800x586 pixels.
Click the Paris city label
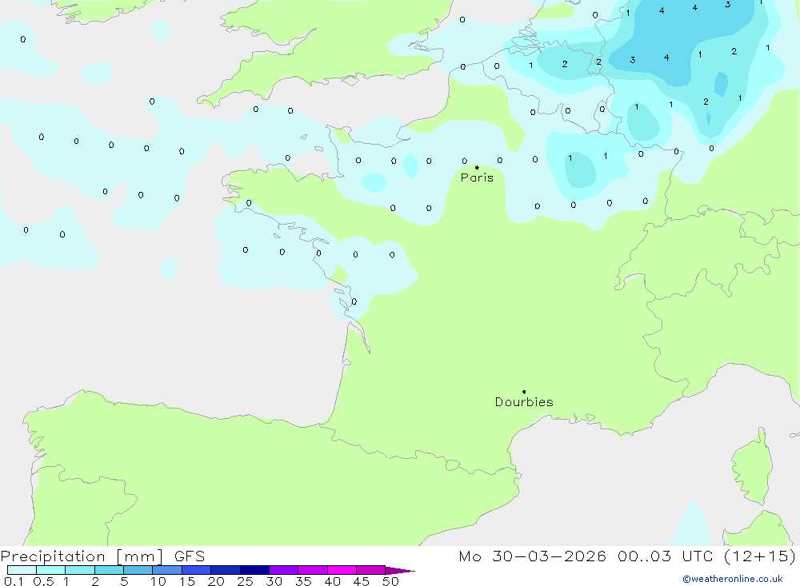click(477, 177)
